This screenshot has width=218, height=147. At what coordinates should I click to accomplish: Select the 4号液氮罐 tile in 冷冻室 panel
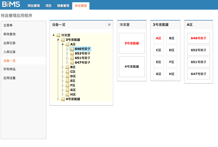point(132,67)
